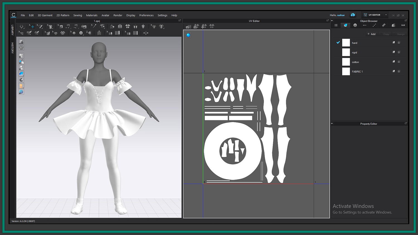The image size is (418, 235).
Task: Click the CLO cloud connect icon
Action: (353, 15)
